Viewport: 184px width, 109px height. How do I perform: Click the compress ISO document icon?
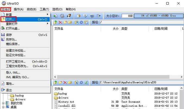[79, 16]
